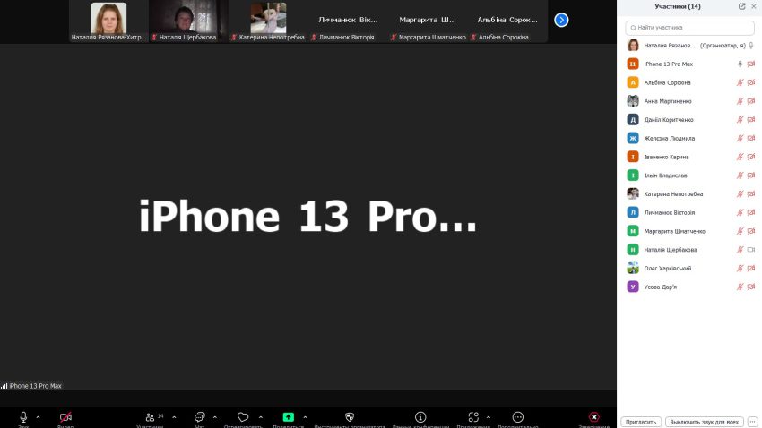The image size is (762, 428).
Task: Select Ільїн Владислав in participants list
Action: point(689,175)
